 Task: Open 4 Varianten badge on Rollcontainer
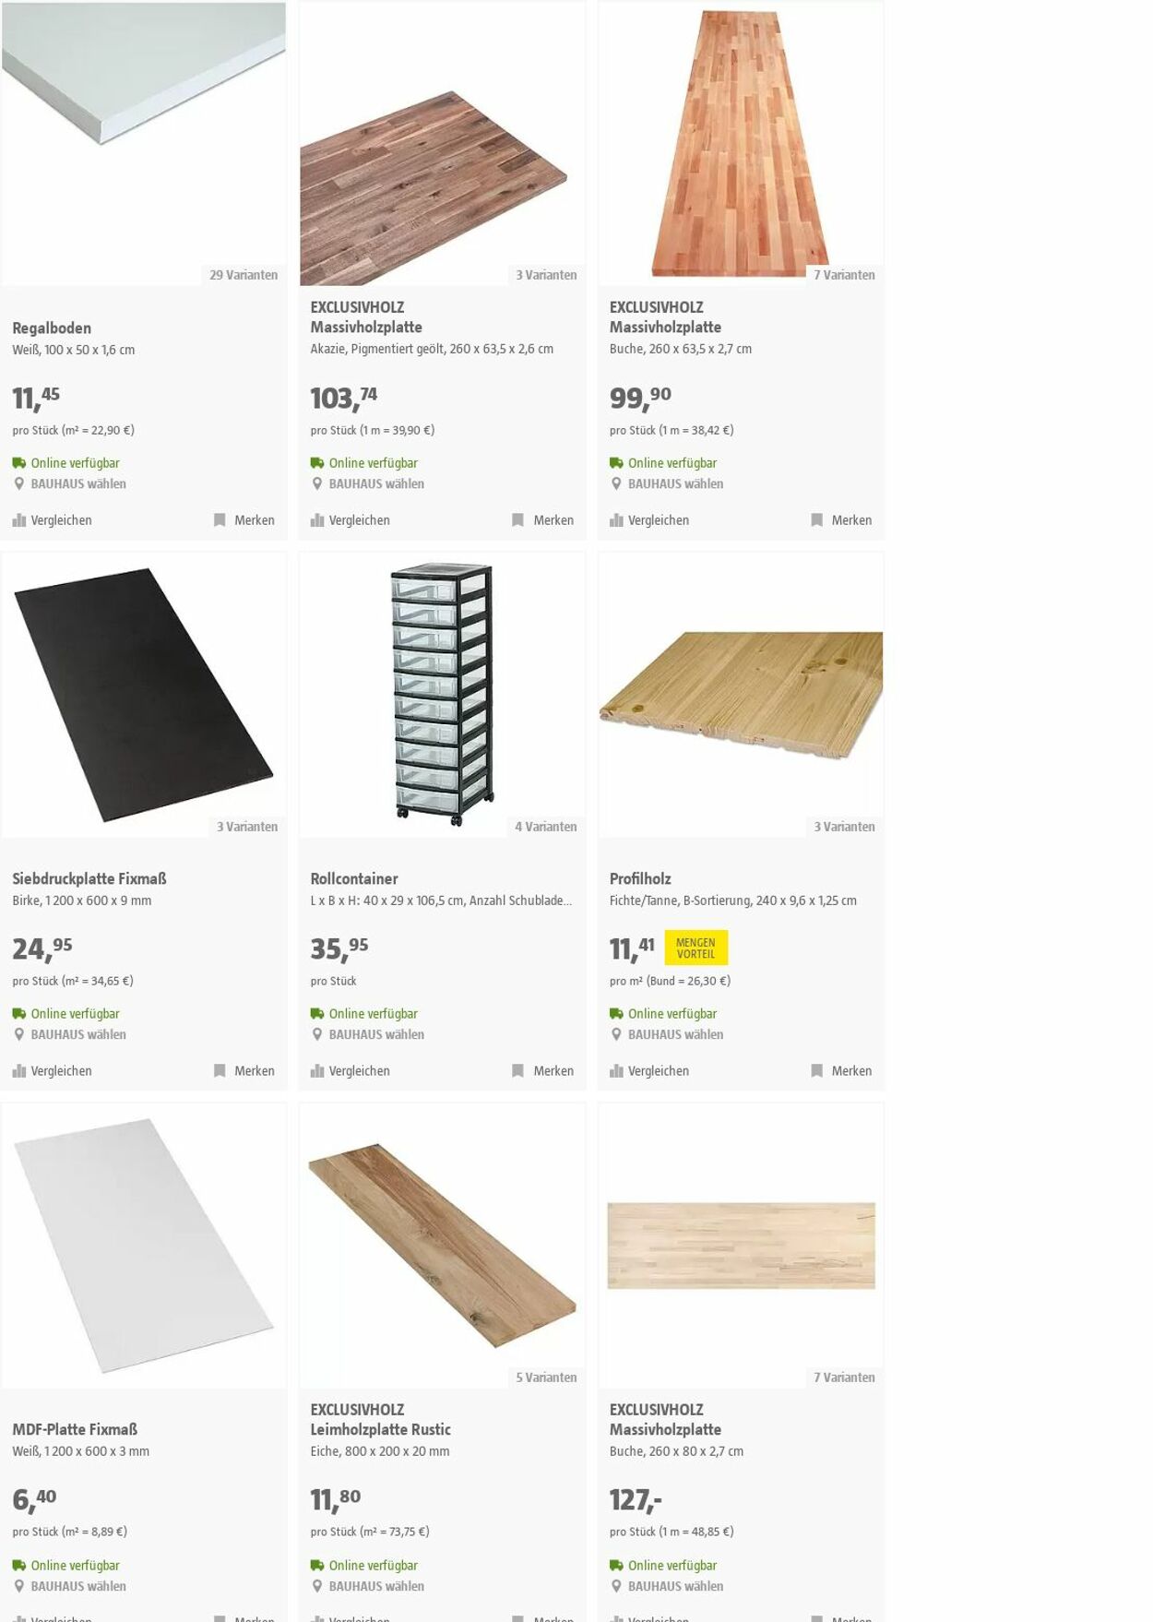tap(546, 827)
